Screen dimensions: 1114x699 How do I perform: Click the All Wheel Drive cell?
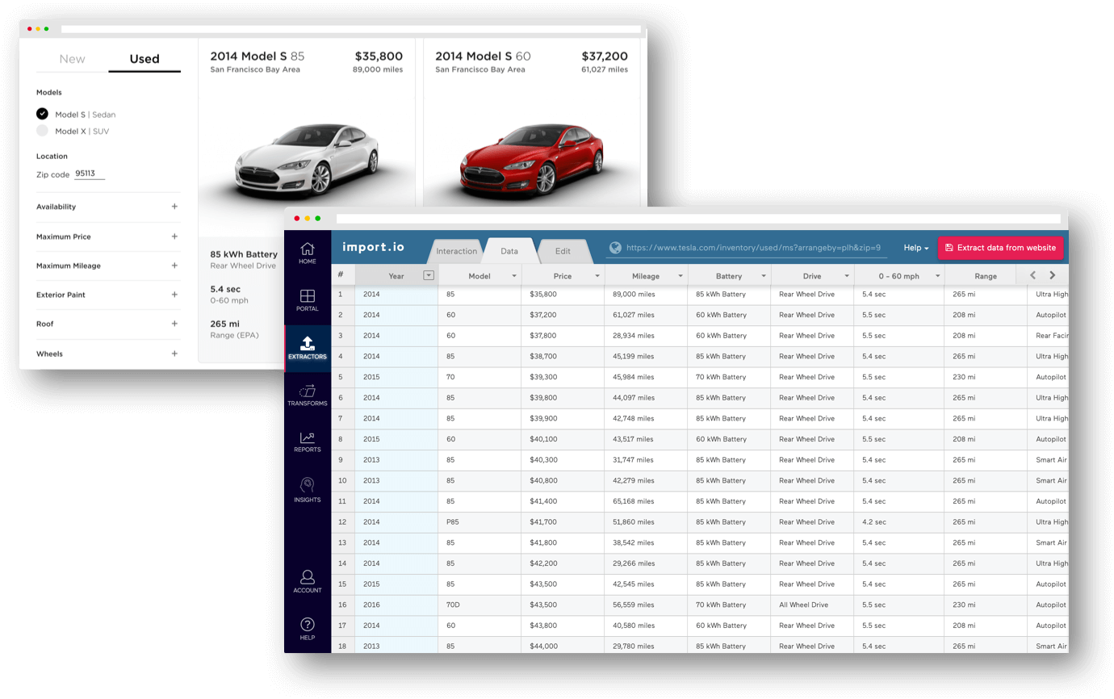tap(812, 605)
